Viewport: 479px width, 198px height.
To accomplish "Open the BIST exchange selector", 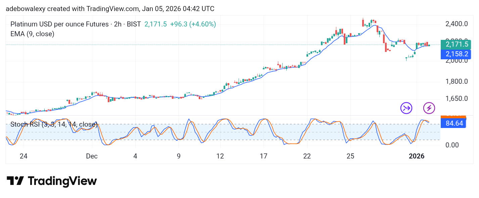I will pyautogui.click(x=133, y=24).
